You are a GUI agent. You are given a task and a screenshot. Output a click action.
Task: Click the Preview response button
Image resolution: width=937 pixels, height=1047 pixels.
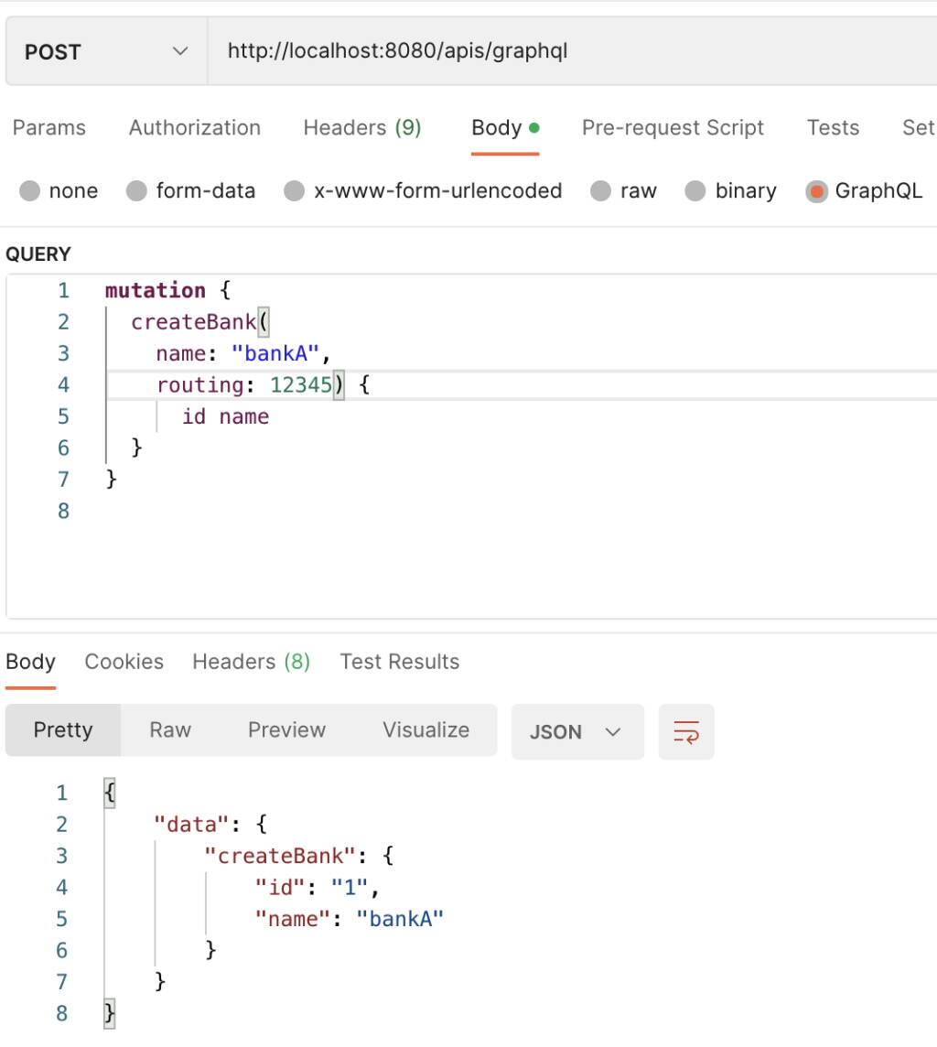coord(286,730)
